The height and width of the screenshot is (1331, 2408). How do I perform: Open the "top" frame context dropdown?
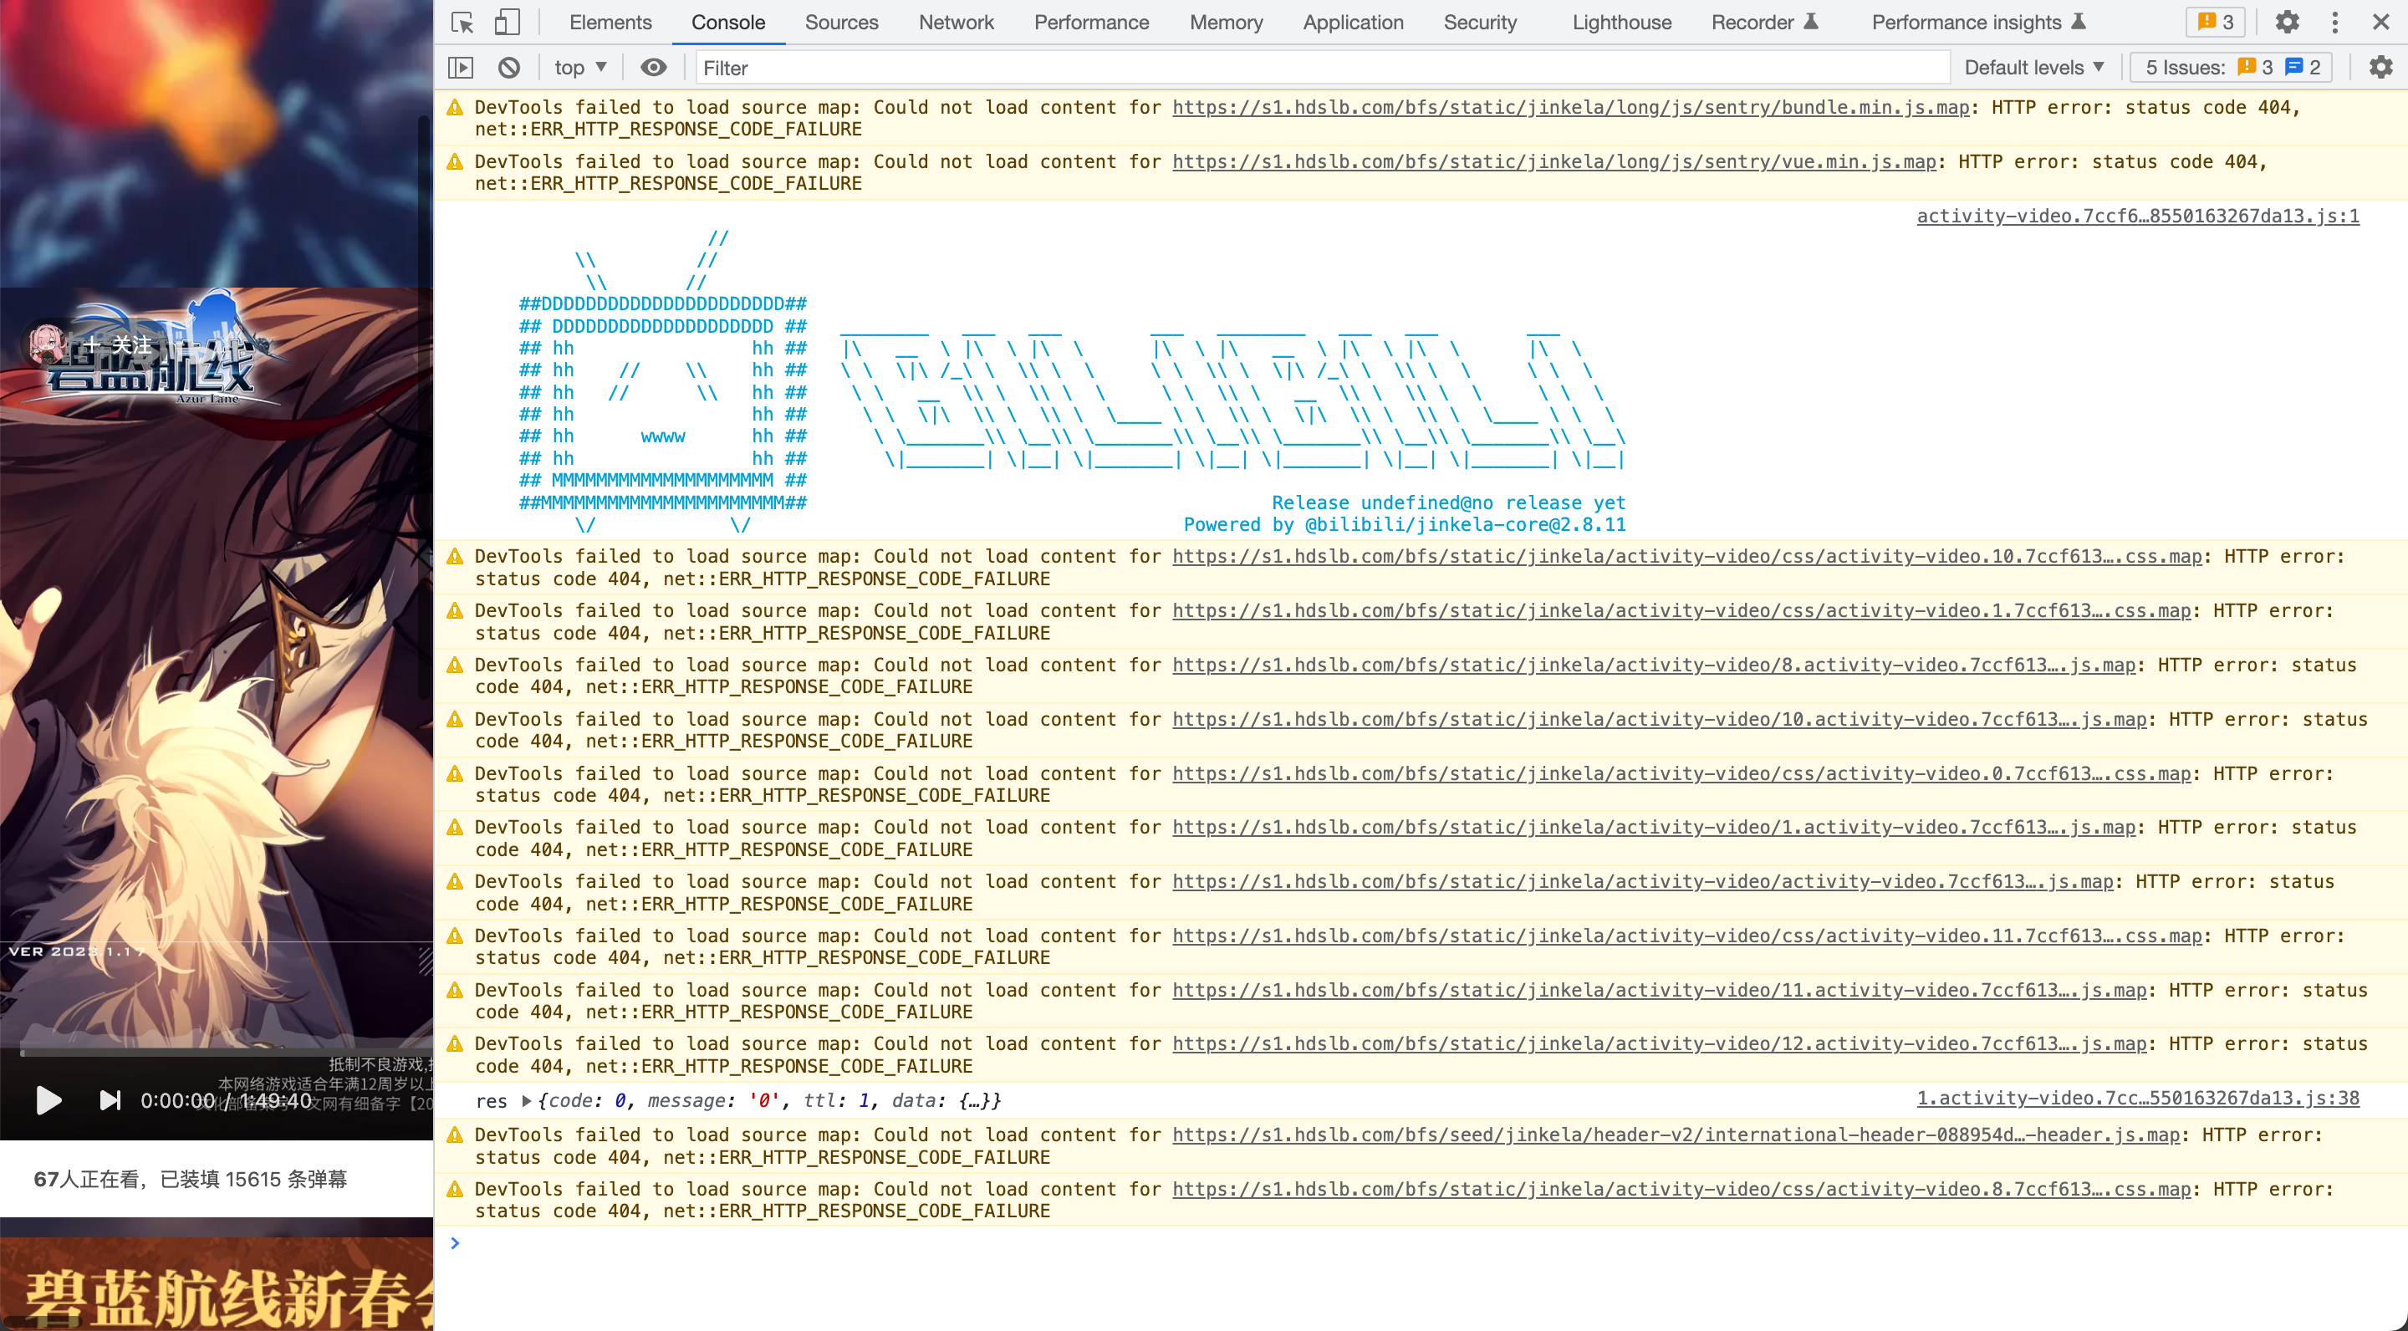[x=578, y=67]
